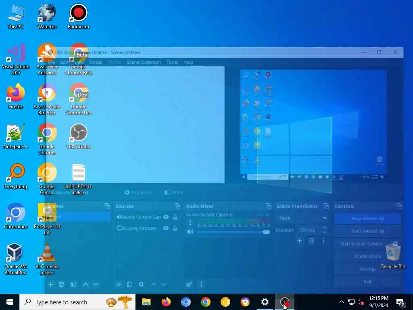Open advanced audio properties gears icon
413x310 pixels.
[x=189, y=284]
